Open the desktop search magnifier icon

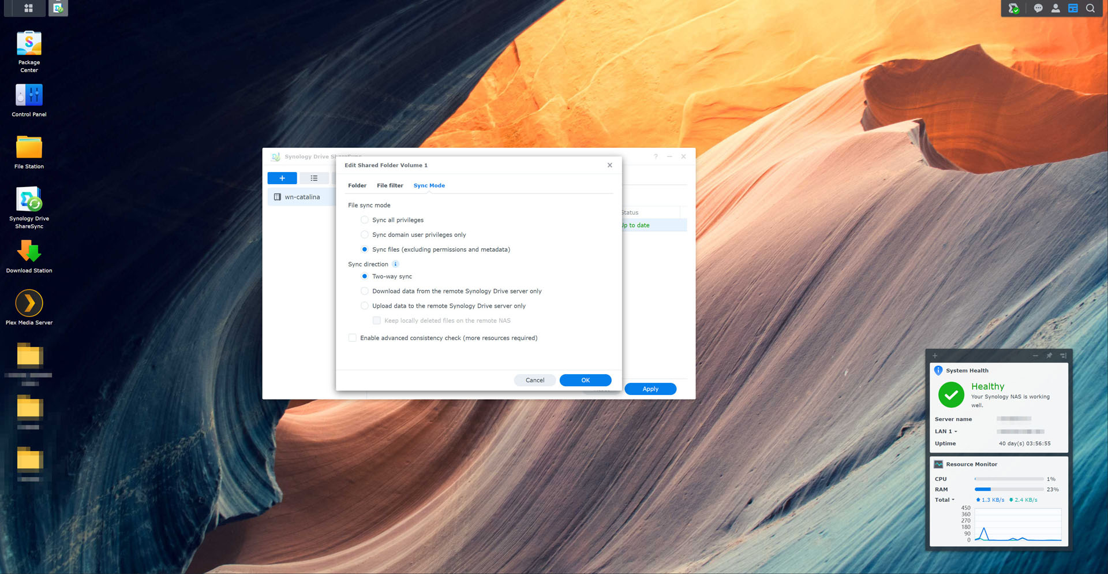[1090, 8]
